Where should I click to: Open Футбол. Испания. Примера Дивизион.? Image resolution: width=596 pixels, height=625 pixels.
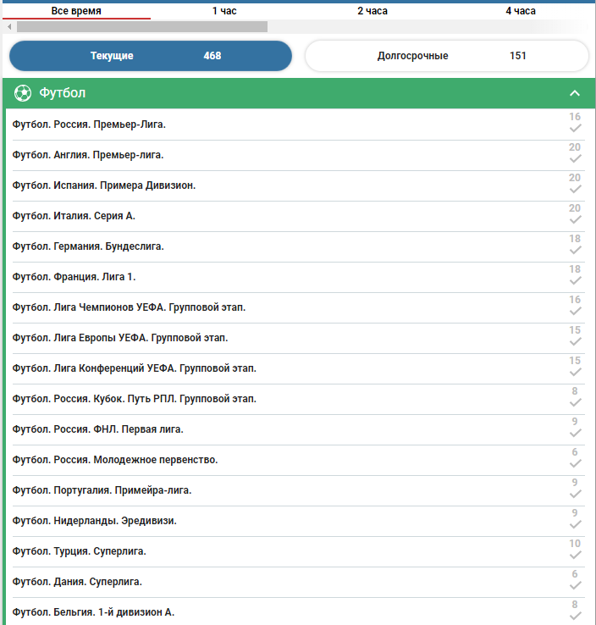[x=104, y=185]
